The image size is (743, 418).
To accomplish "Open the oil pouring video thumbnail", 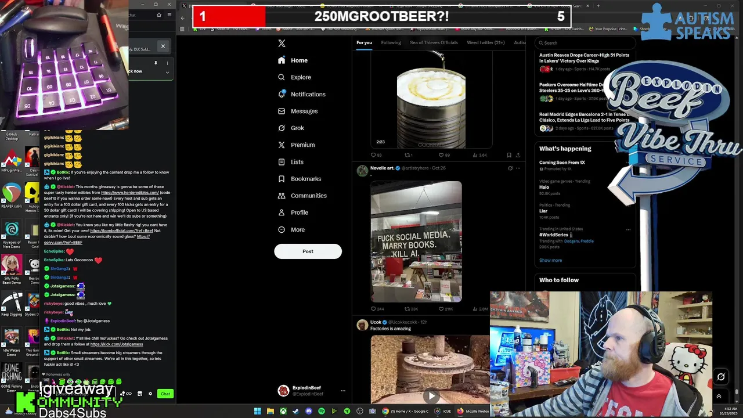I will (431, 99).
